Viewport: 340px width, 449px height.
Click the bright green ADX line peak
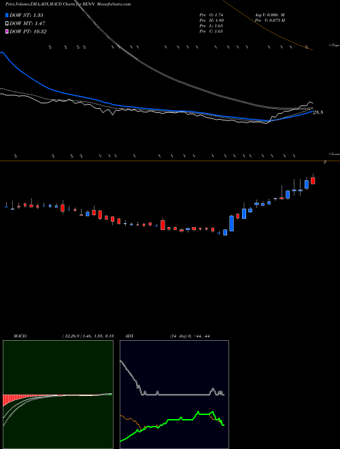click(198, 412)
